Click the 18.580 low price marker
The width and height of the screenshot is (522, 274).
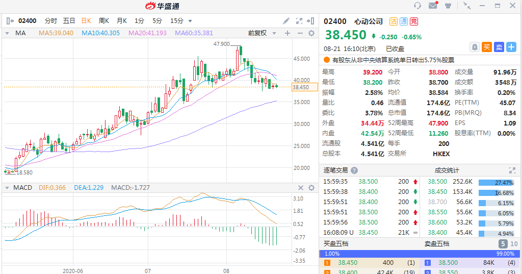[24, 172]
